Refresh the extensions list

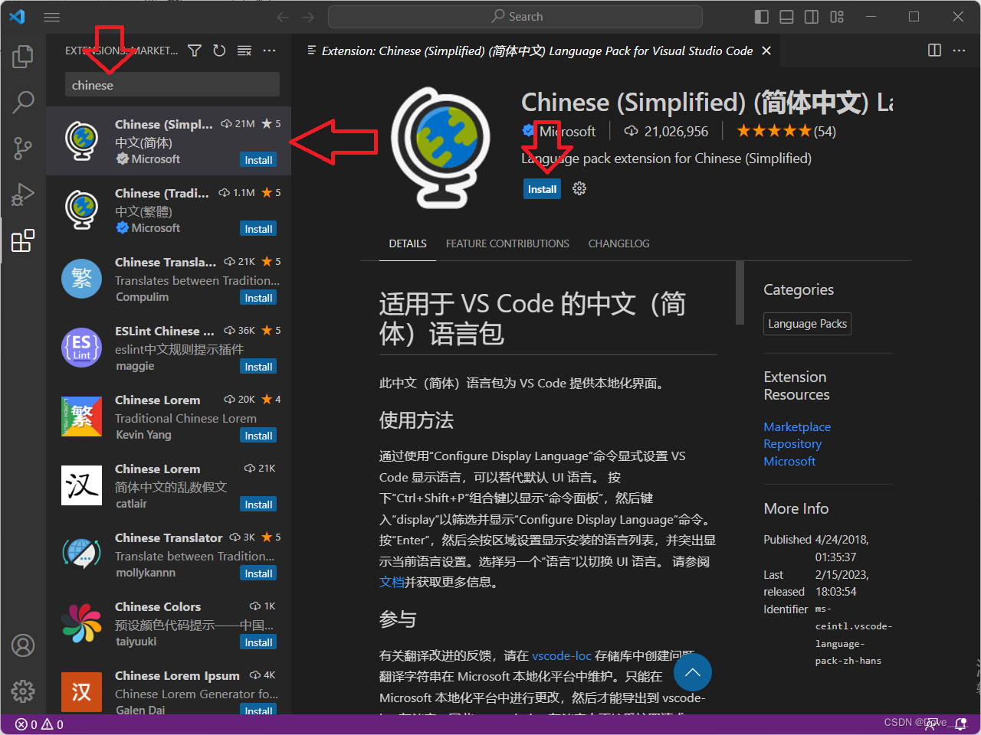219,50
